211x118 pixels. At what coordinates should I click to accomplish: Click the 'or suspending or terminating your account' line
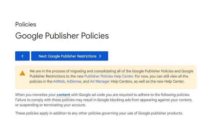coord(51,105)
